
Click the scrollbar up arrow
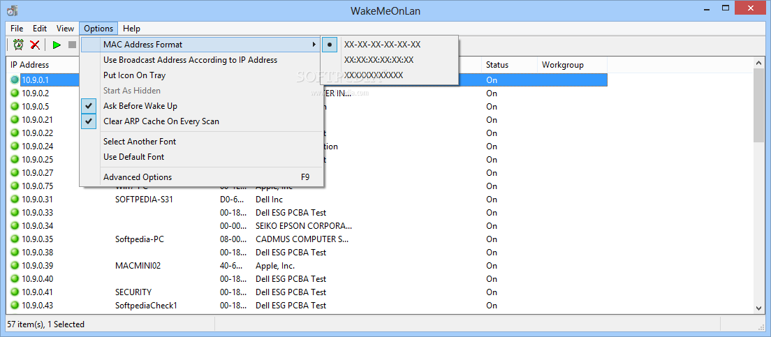click(x=758, y=62)
